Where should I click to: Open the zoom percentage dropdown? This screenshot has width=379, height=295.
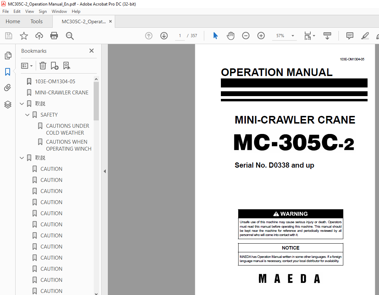point(293,36)
